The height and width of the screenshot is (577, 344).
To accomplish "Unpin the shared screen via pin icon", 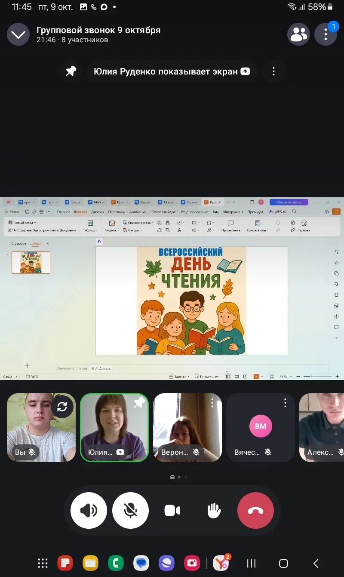I will click(x=71, y=71).
